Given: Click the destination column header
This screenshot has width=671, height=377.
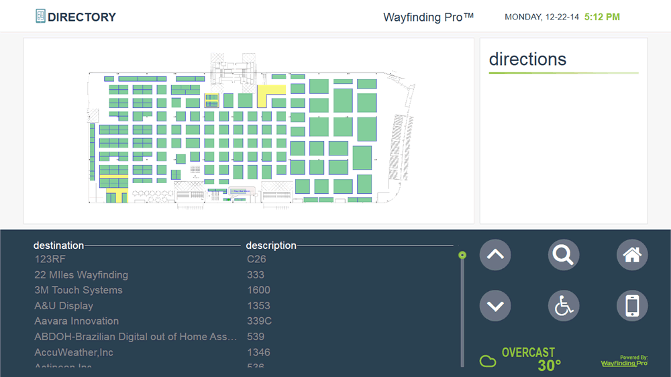Looking at the screenshot, I should (59, 246).
